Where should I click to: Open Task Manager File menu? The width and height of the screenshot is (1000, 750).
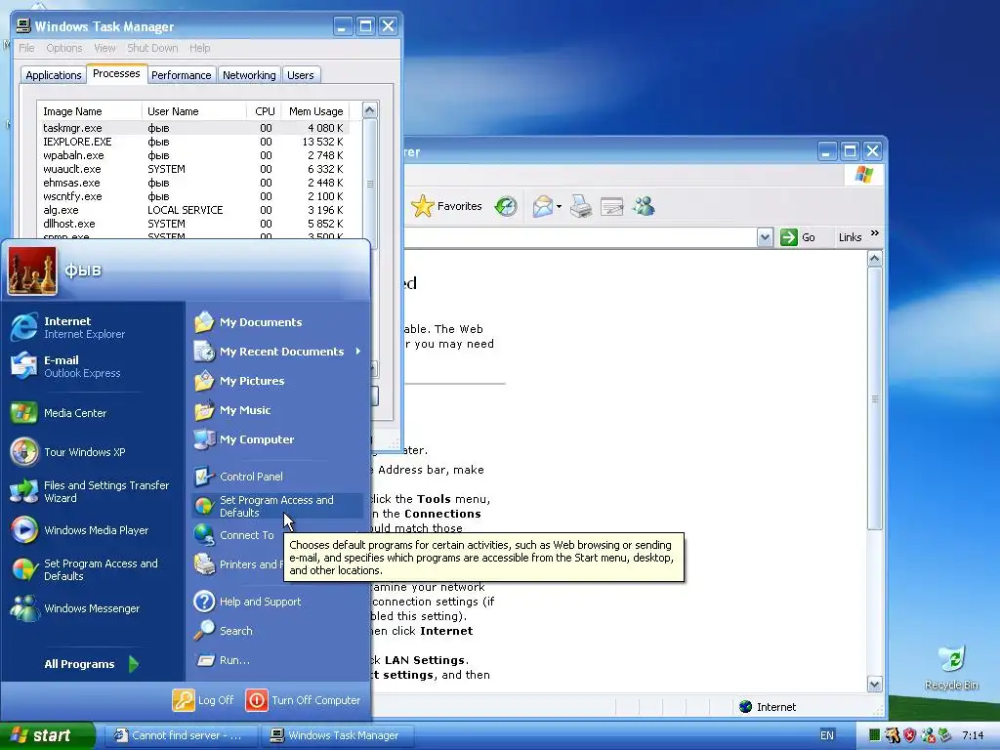click(x=26, y=48)
